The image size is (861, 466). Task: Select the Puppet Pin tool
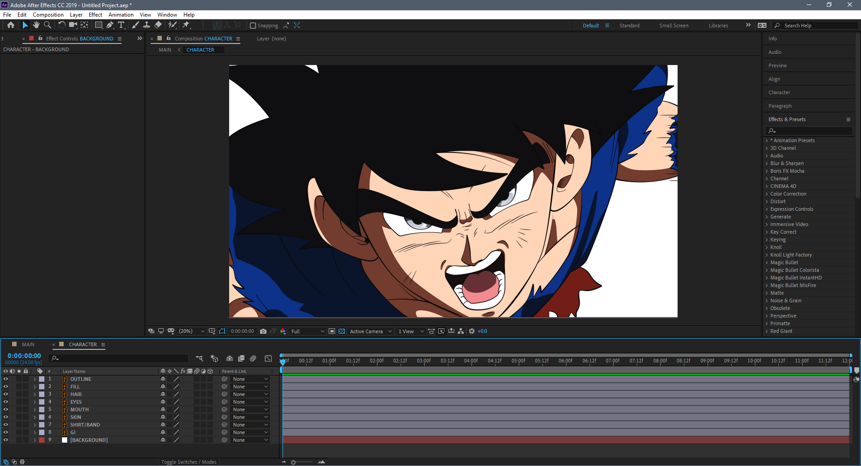pyautogui.click(x=186, y=25)
